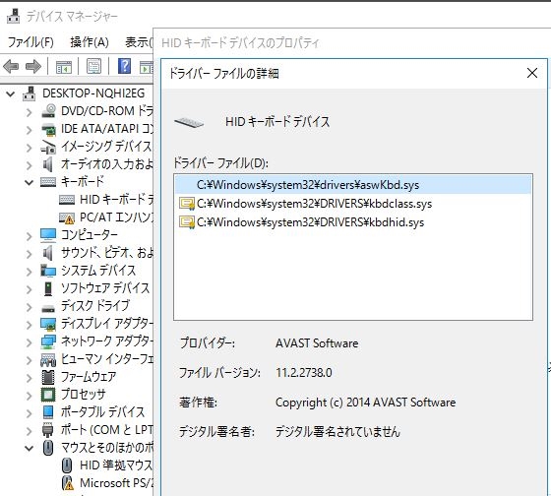Click the AVAST Software provider value

(317, 343)
